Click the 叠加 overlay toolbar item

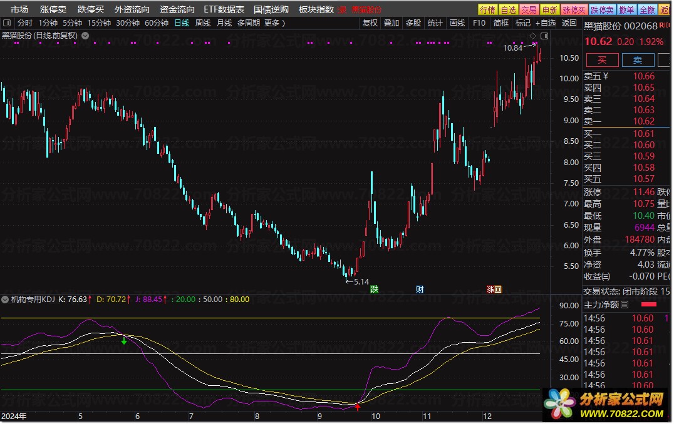[x=391, y=23]
